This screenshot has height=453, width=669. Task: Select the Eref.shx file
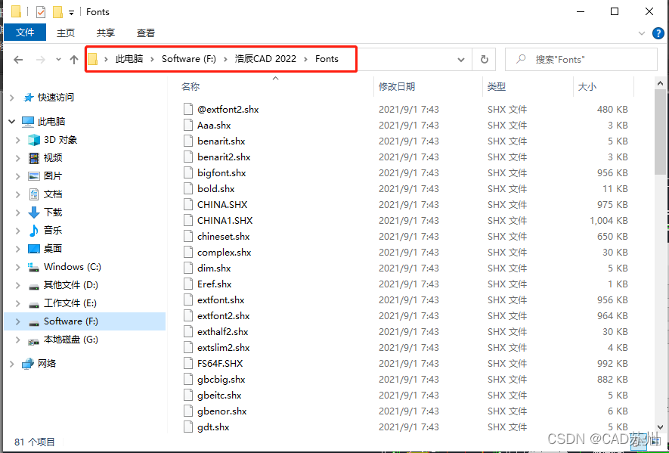click(214, 284)
